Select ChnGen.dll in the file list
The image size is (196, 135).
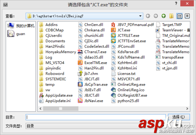click(x=91, y=25)
